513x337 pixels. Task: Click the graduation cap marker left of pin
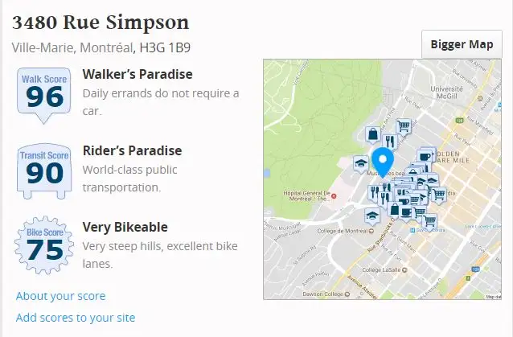point(360,163)
